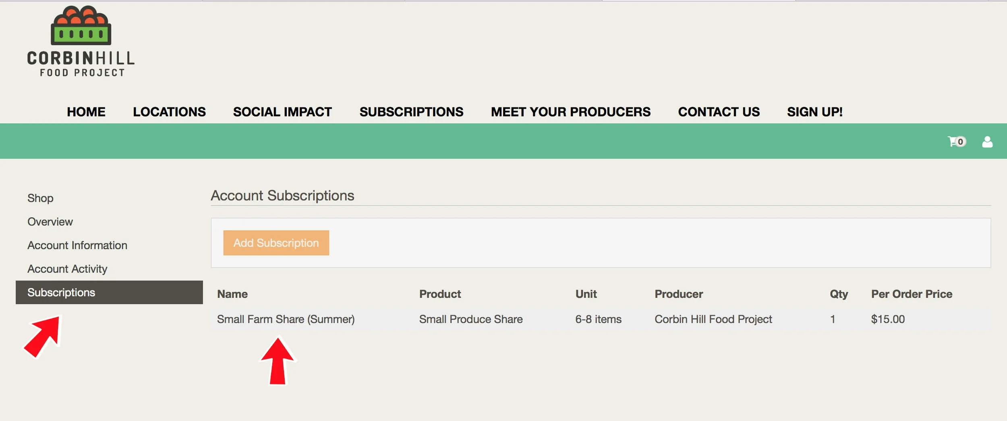Click the Small Produce Share product cell
1007x421 pixels.
tap(471, 319)
